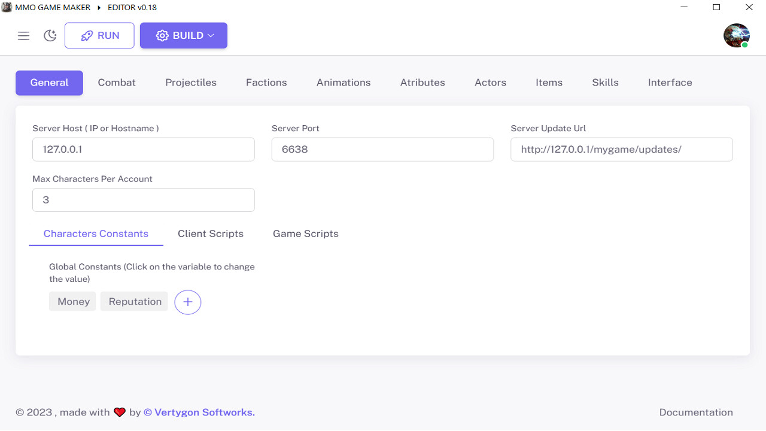The image size is (766, 431).
Task: Add a new global constant with plus icon
Action: pyautogui.click(x=187, y=302)
